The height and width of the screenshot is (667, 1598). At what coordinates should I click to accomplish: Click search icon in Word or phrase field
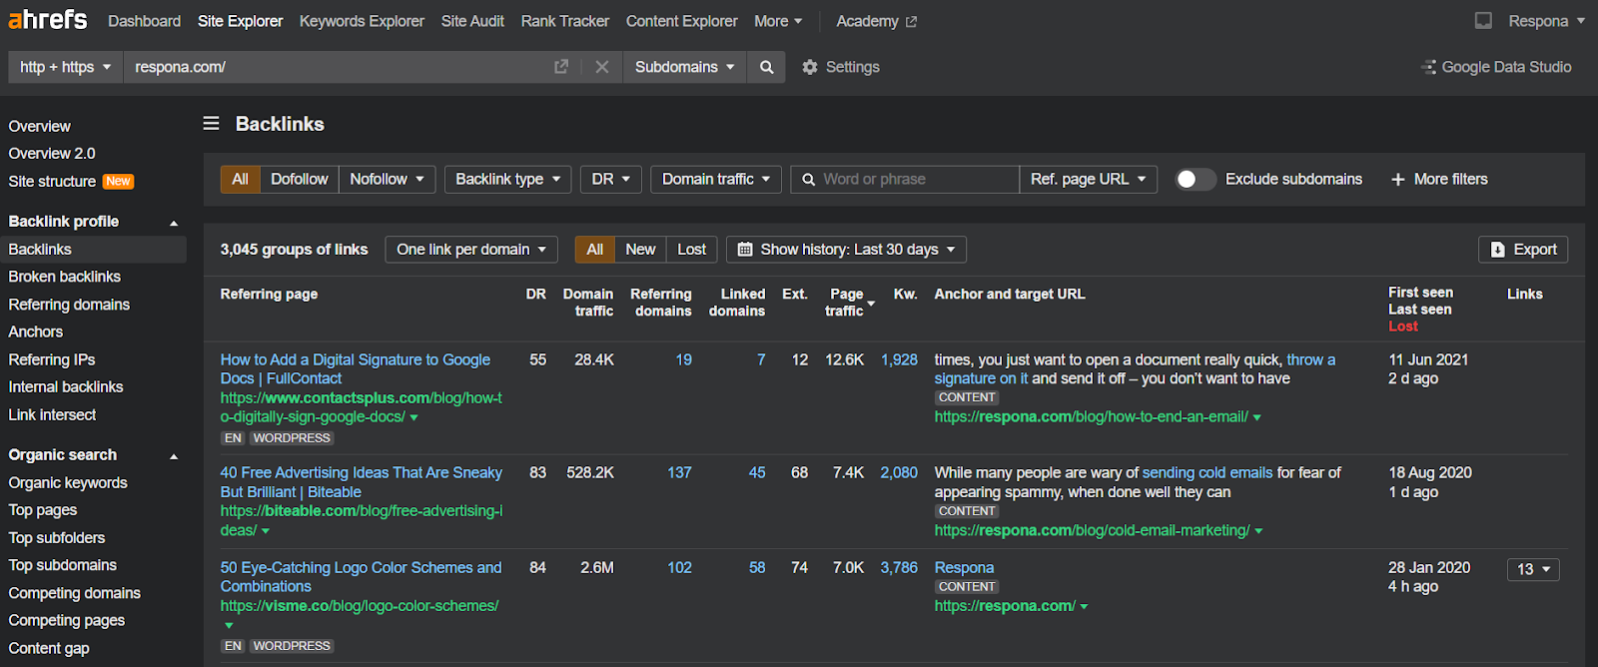click(809, 180)
